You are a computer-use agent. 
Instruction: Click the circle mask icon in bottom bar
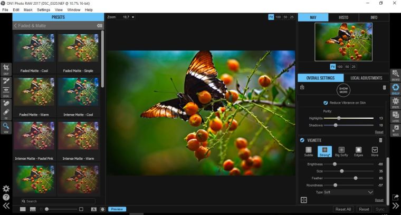102,209
